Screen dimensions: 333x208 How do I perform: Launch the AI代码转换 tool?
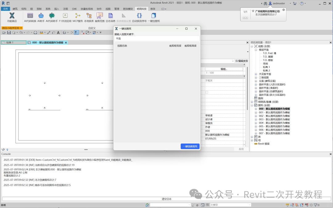pos(30,17)
